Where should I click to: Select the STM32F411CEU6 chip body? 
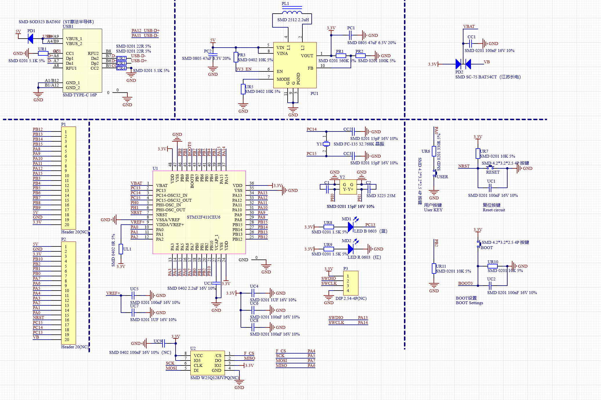pyautogui.click(x=199, y=212)
